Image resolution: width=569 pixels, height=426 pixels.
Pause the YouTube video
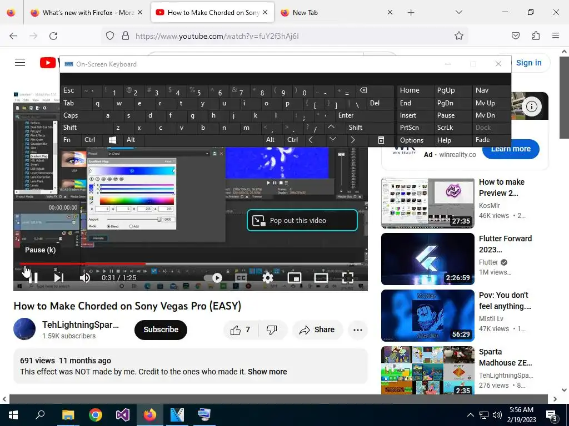[x=33, y=278]
